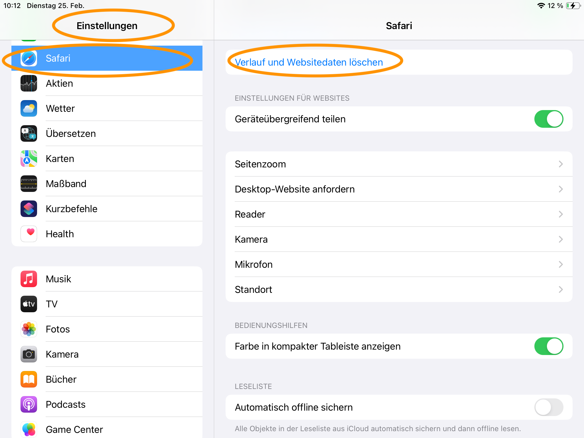The height and width of the screenshot is (438, 584).
Task: Tap the Safari page title header
Action: coord(399,26)
